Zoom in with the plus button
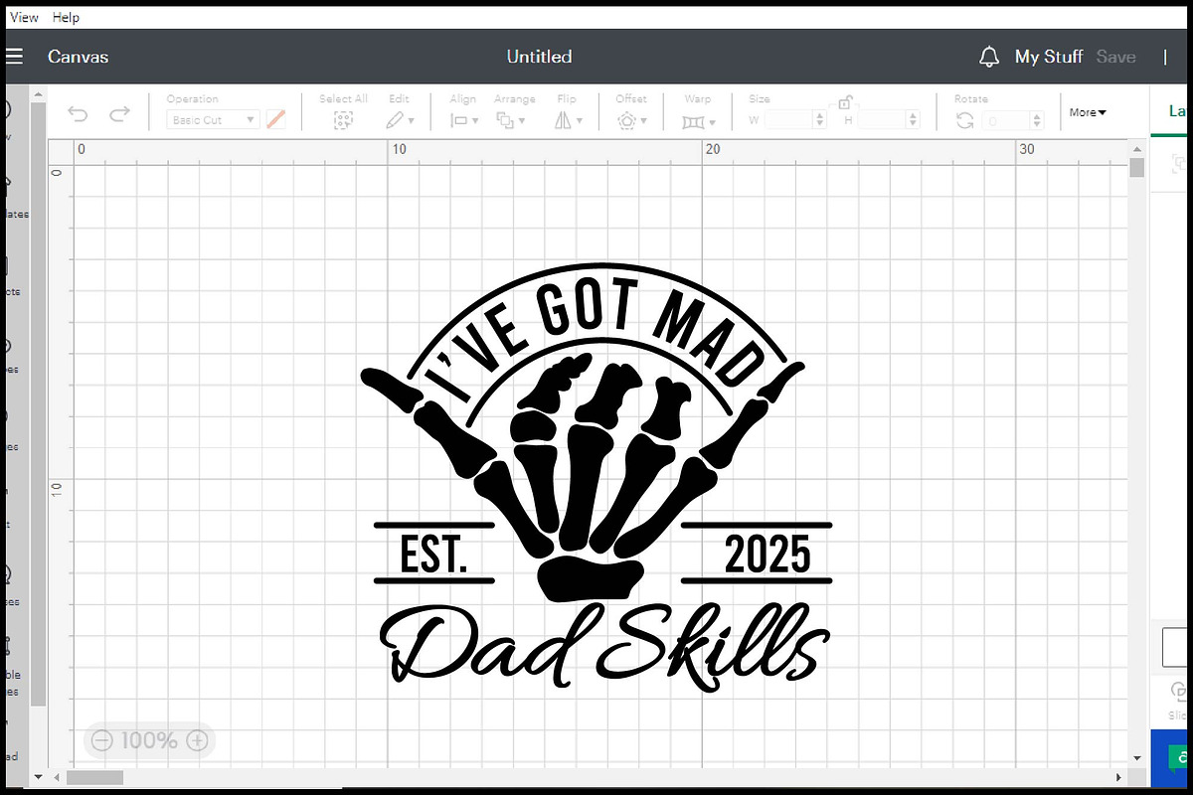The image size is (1193, 795). coord(197,740)
